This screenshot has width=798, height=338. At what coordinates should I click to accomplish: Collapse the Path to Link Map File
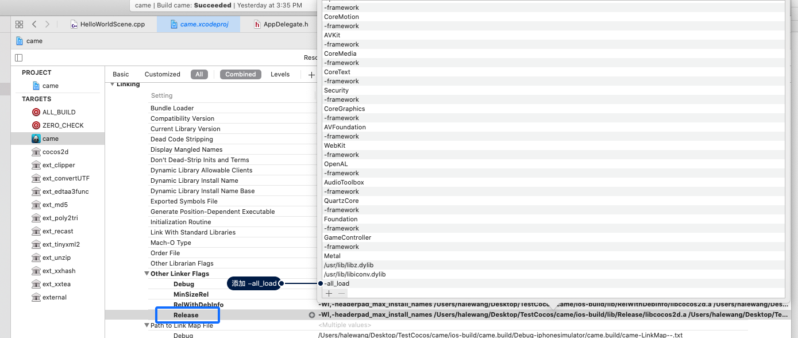(147, 325)
